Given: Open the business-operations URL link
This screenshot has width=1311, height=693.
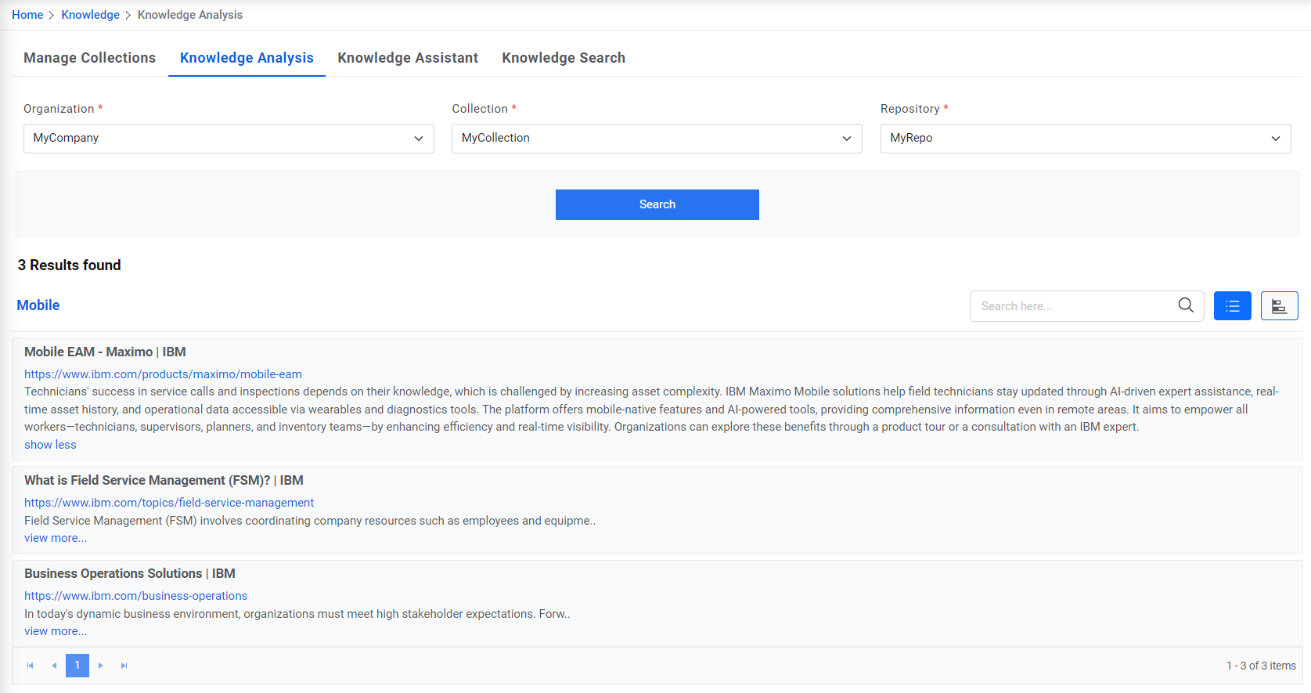Looking at the screenshot, I should tap(135, 596).
